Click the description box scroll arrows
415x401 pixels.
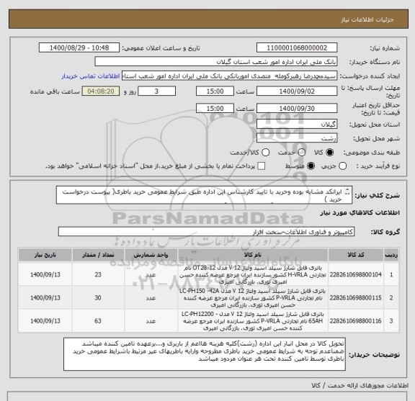click(x=348, y=192)
